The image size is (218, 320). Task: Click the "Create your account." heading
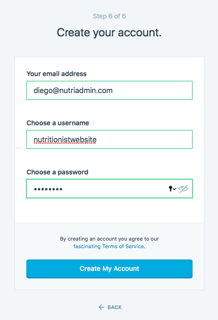click(109, 33)
